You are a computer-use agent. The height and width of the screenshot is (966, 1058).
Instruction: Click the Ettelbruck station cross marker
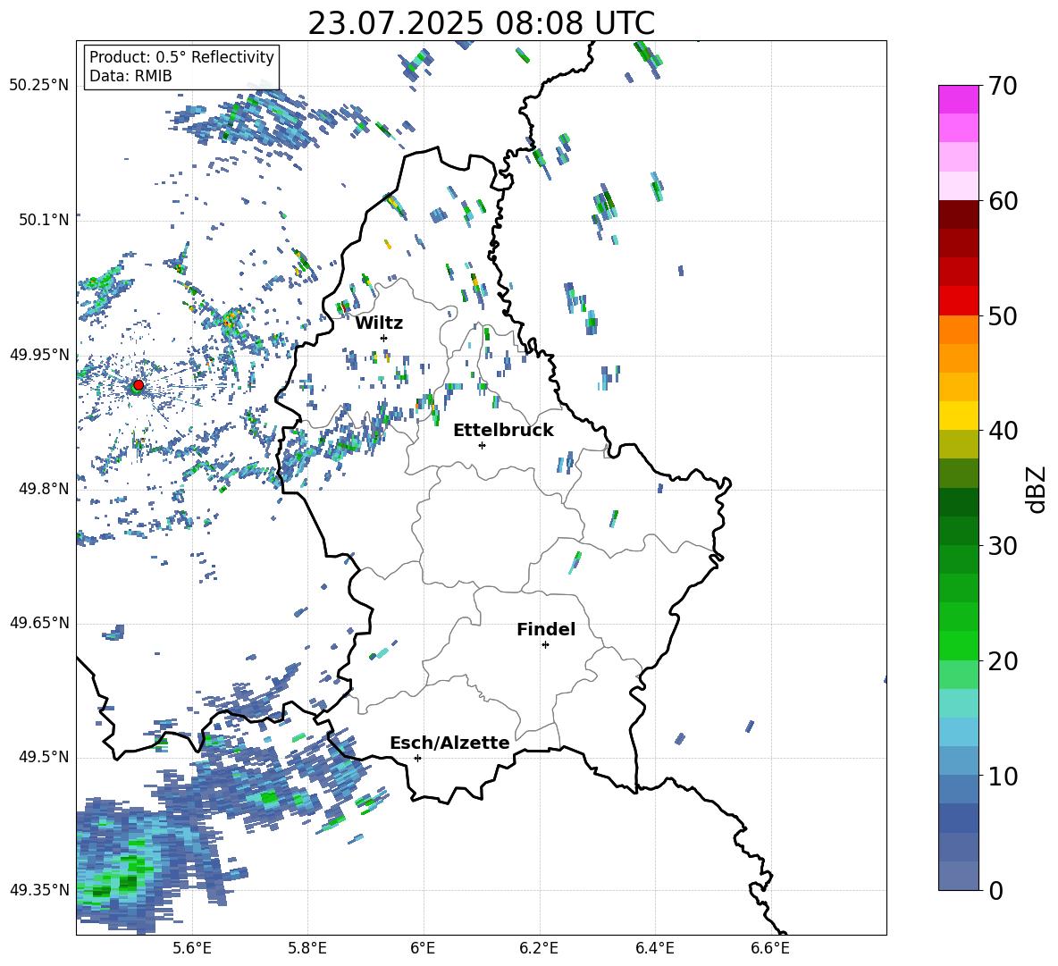(482, 445)
